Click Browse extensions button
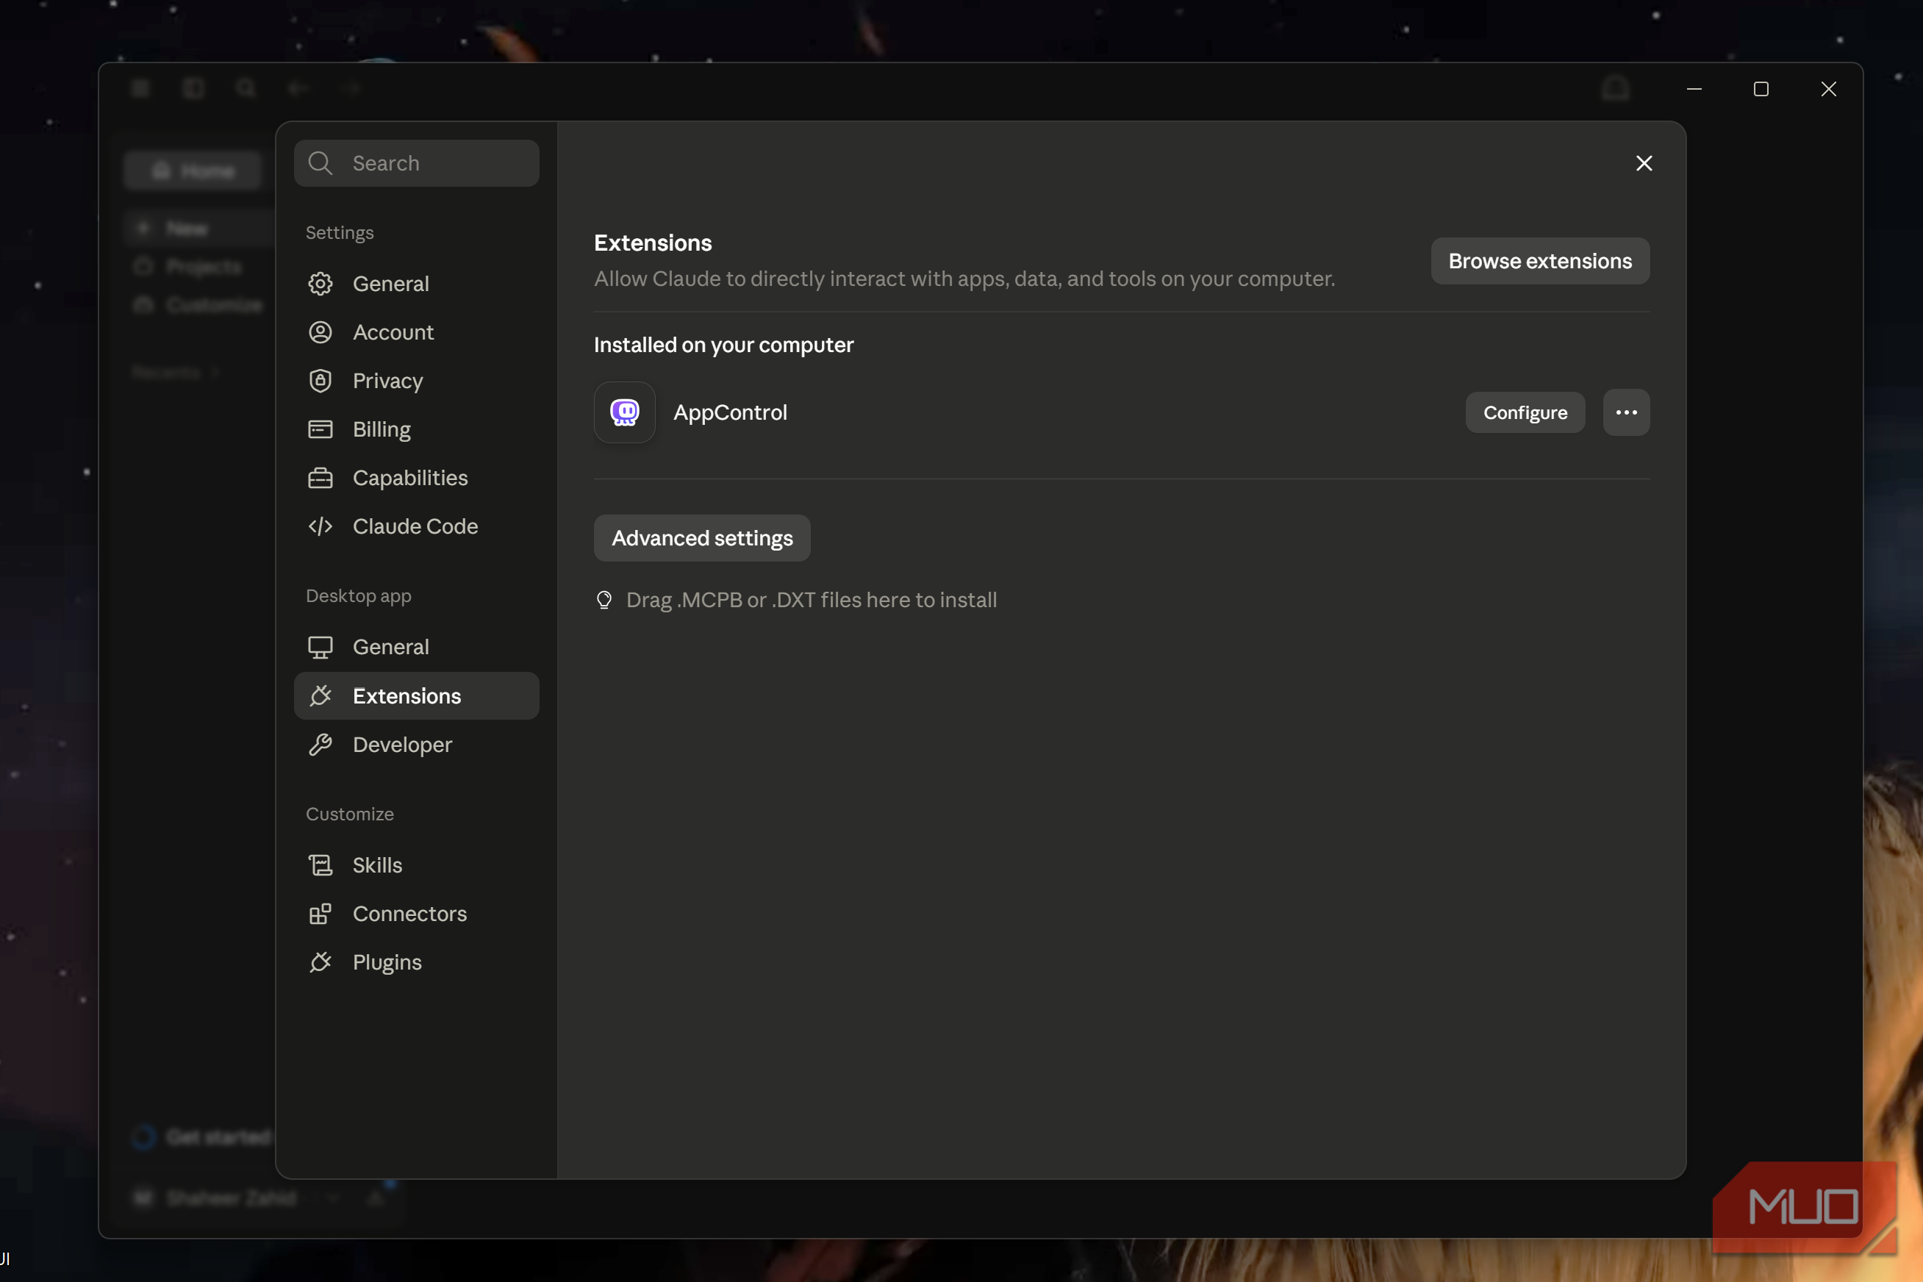This screenshot has height=1282, width=1923. pos(1539,261)
